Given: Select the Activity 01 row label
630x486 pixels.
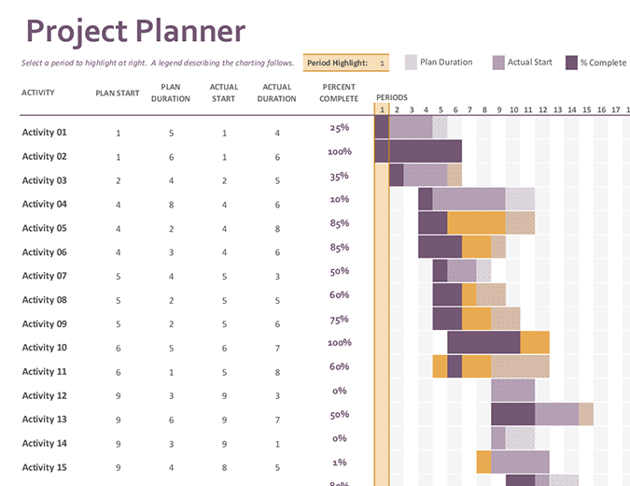Looking at the screenshot, I should click(45, 133).
